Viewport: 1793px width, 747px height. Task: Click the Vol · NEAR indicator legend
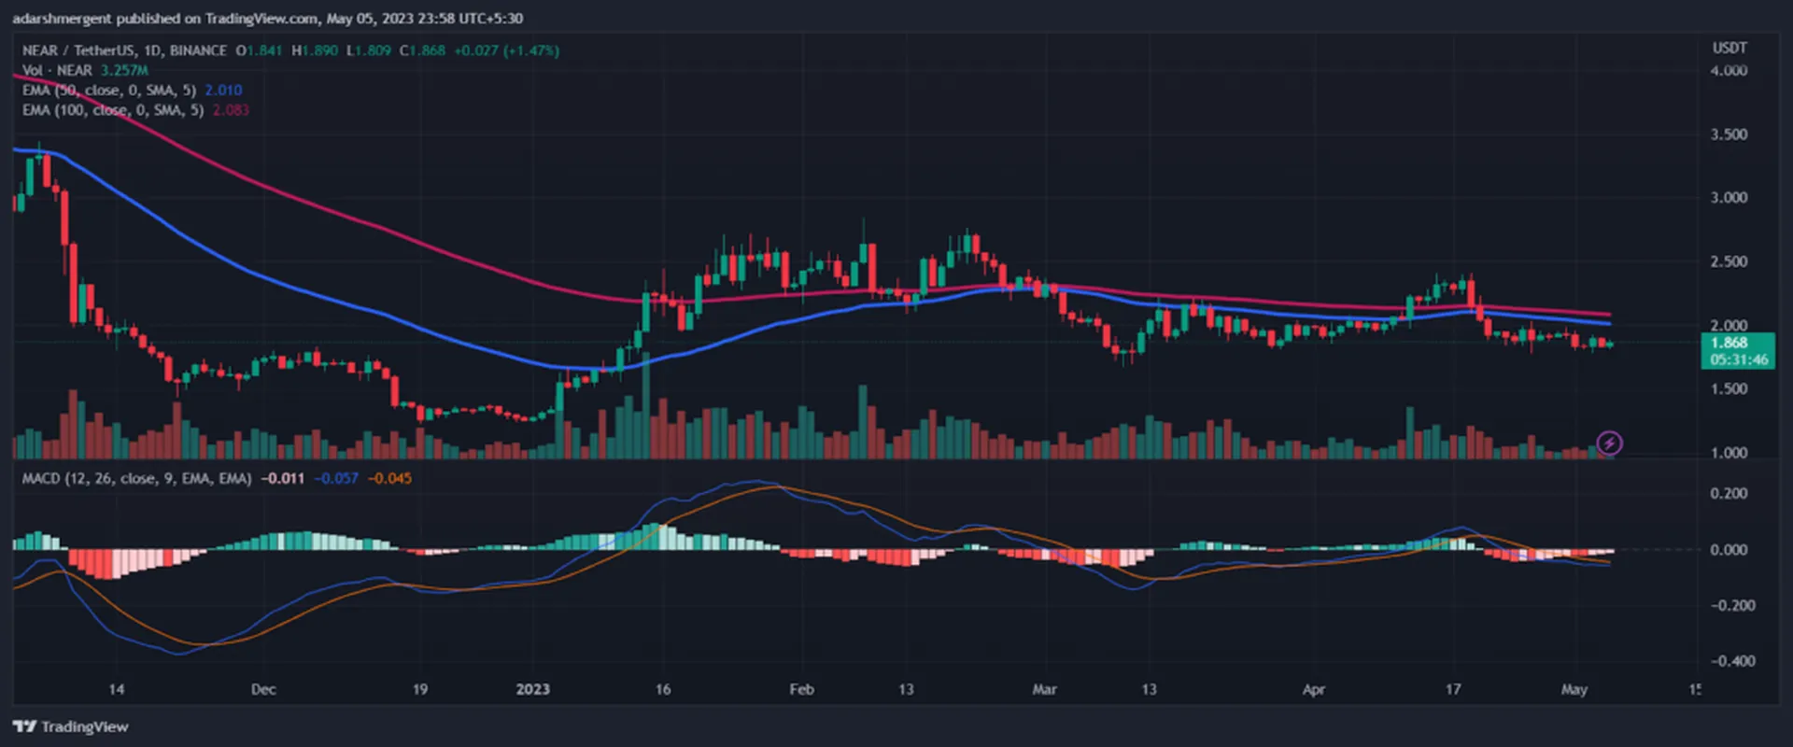[x=57, y=70]
